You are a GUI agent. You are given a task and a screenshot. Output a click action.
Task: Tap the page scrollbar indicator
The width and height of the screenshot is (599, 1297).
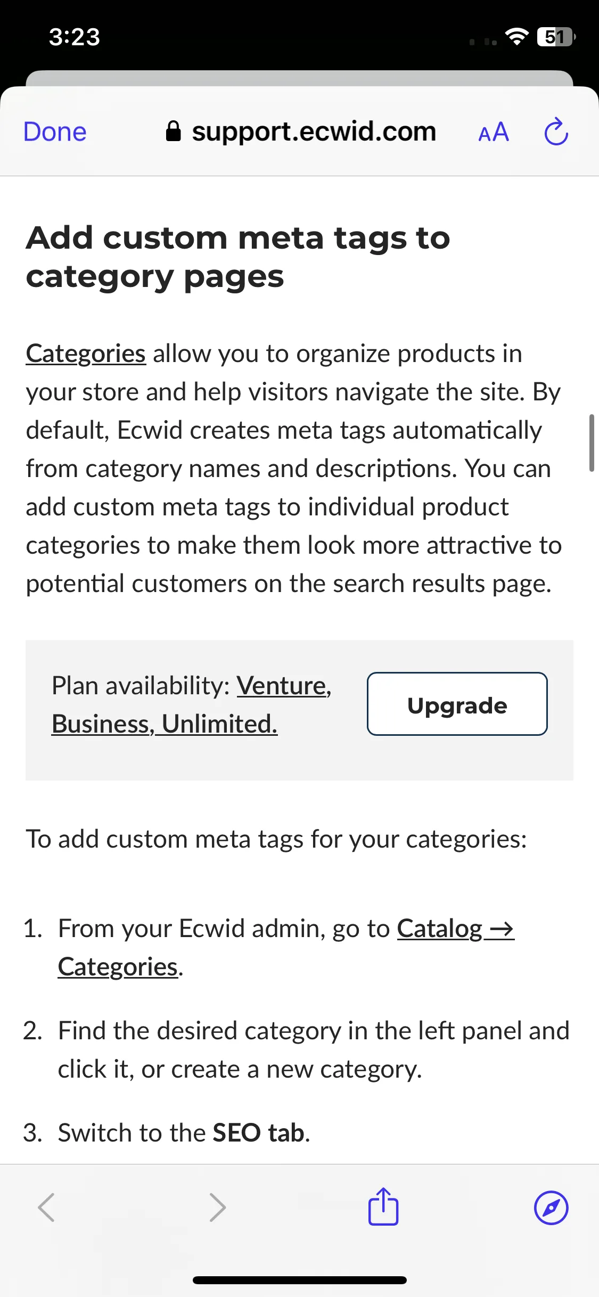coord(592,442)
